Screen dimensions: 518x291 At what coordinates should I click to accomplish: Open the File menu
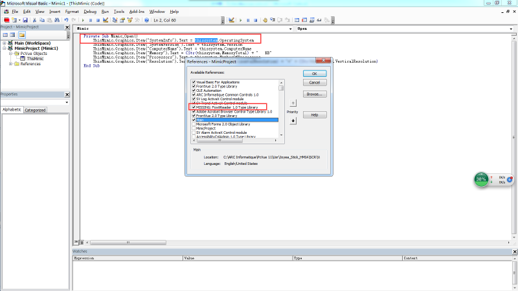coord(15,12)
